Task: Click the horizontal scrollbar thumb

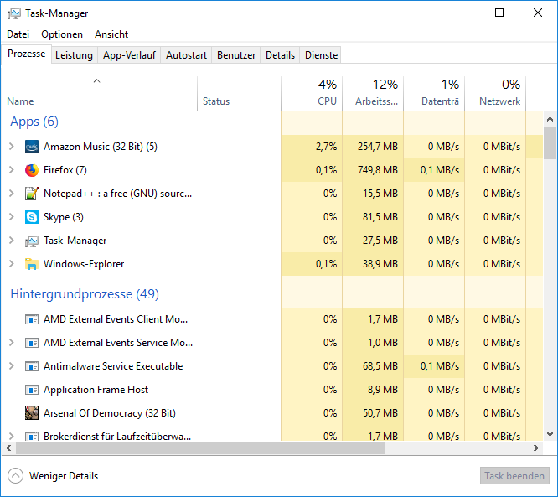Action: coord(200,448)
